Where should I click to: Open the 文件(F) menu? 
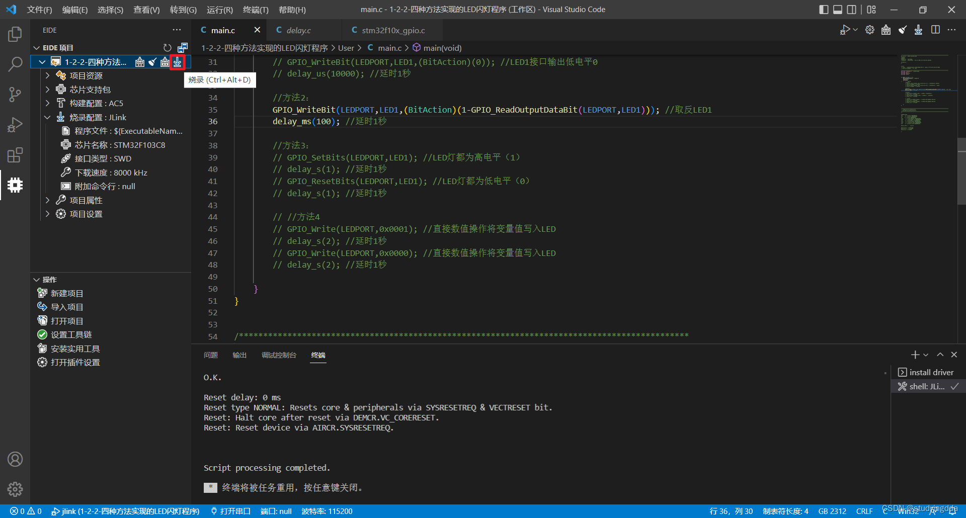[39, 10]
